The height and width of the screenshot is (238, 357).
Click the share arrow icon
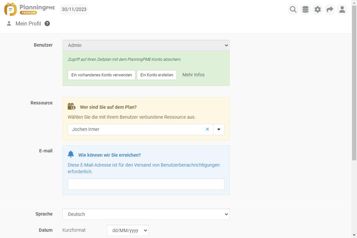[x=330, y=10]
